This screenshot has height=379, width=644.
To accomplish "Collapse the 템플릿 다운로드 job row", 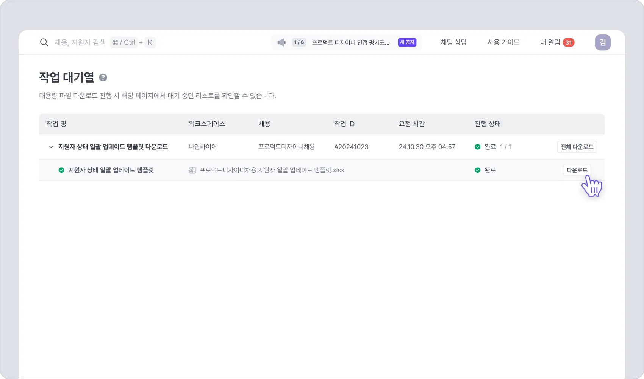I will tap(51, 147).
